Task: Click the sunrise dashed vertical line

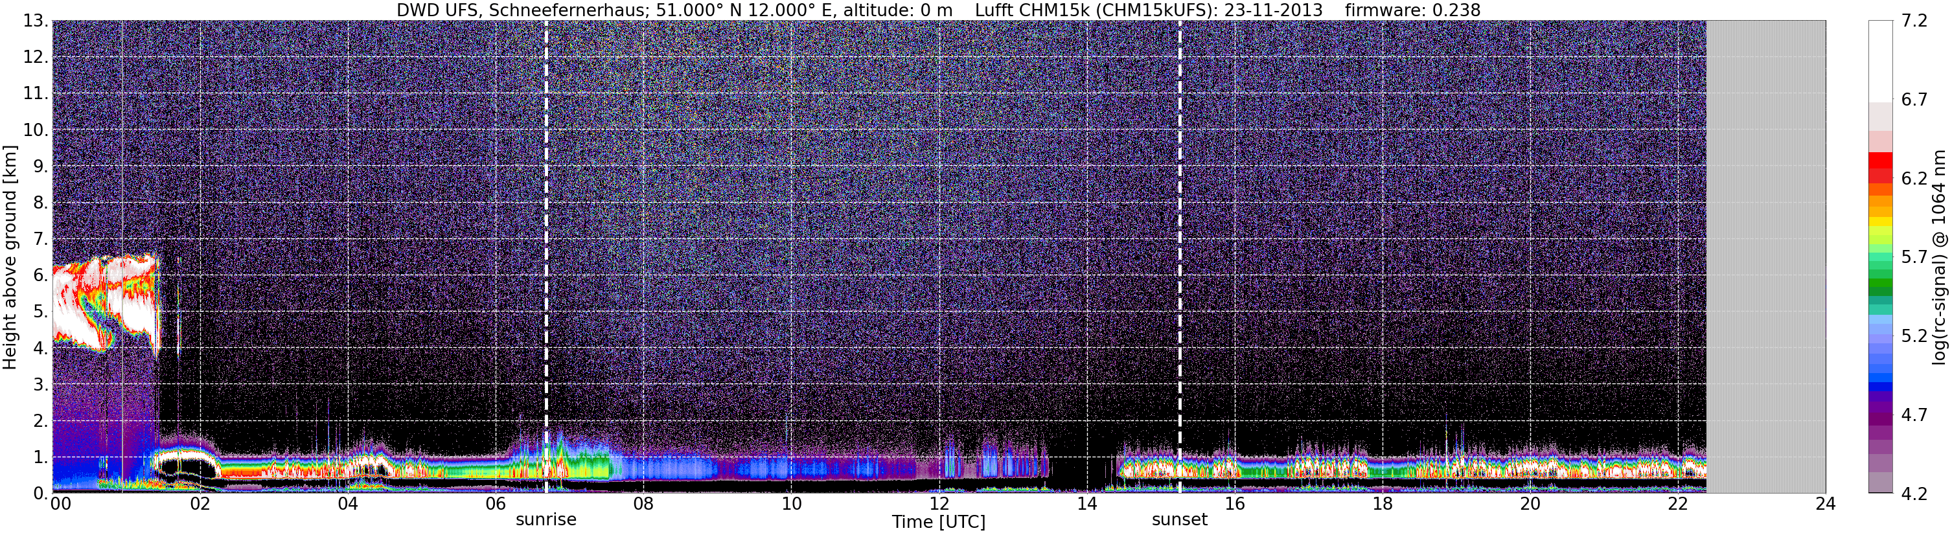Action: click(x=546, y=257)
